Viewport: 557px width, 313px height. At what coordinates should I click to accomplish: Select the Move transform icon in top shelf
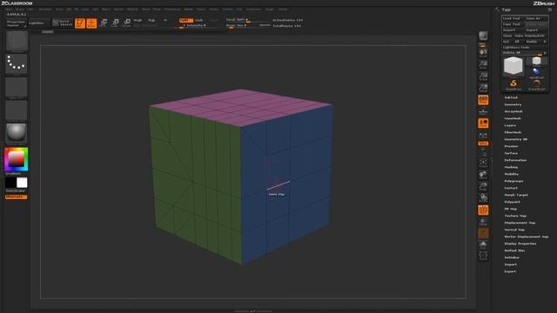(104, 23)
